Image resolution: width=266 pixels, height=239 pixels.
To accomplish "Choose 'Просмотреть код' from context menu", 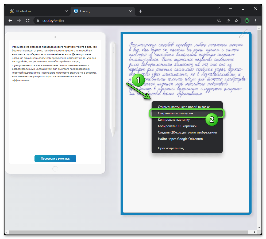I will [171, 148].
